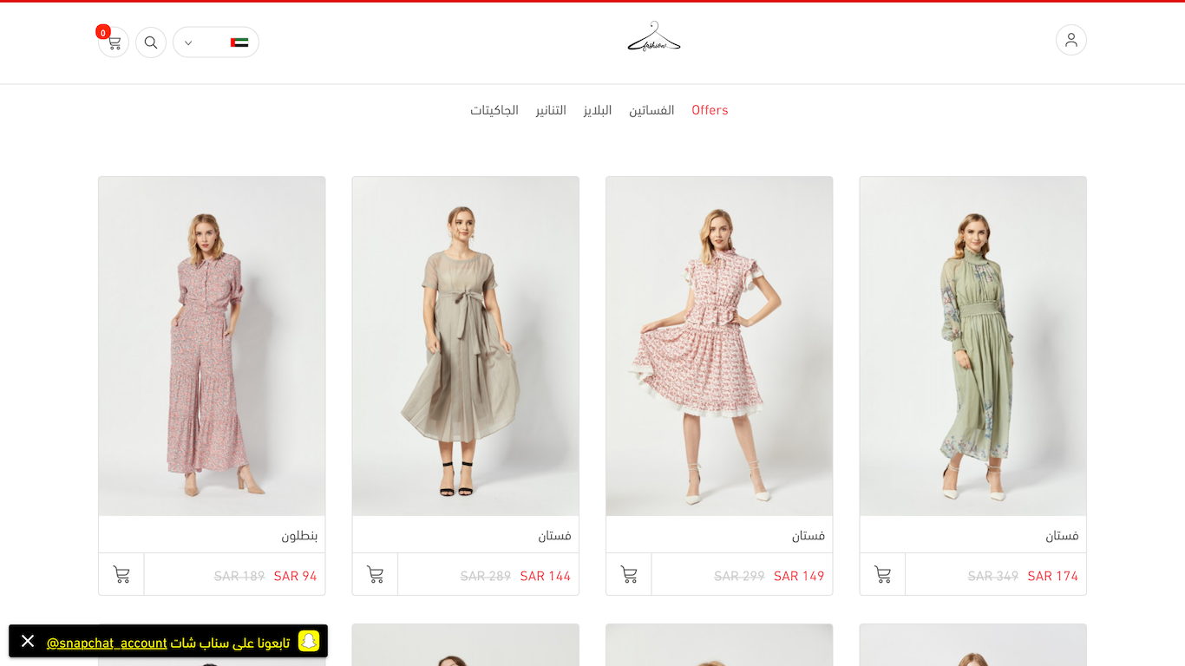Open the التنانير category
The height and width of the screenshot is (666, 1185).
(x=551, y=110)
